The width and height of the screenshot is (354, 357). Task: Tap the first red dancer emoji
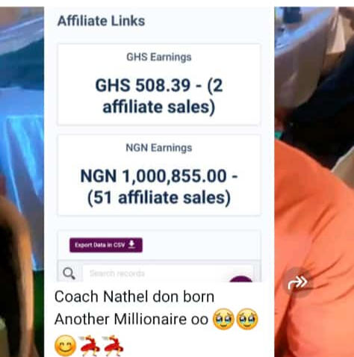[x=89, y=346]
